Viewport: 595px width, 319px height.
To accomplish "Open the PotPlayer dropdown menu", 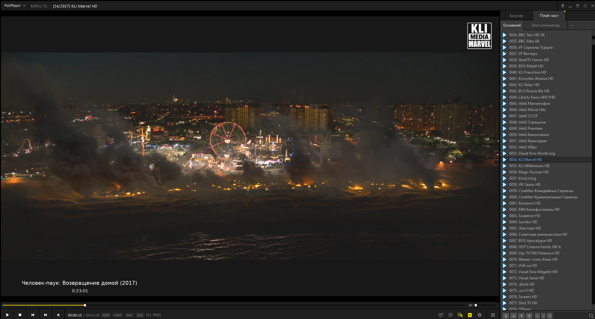I will 15,6.
